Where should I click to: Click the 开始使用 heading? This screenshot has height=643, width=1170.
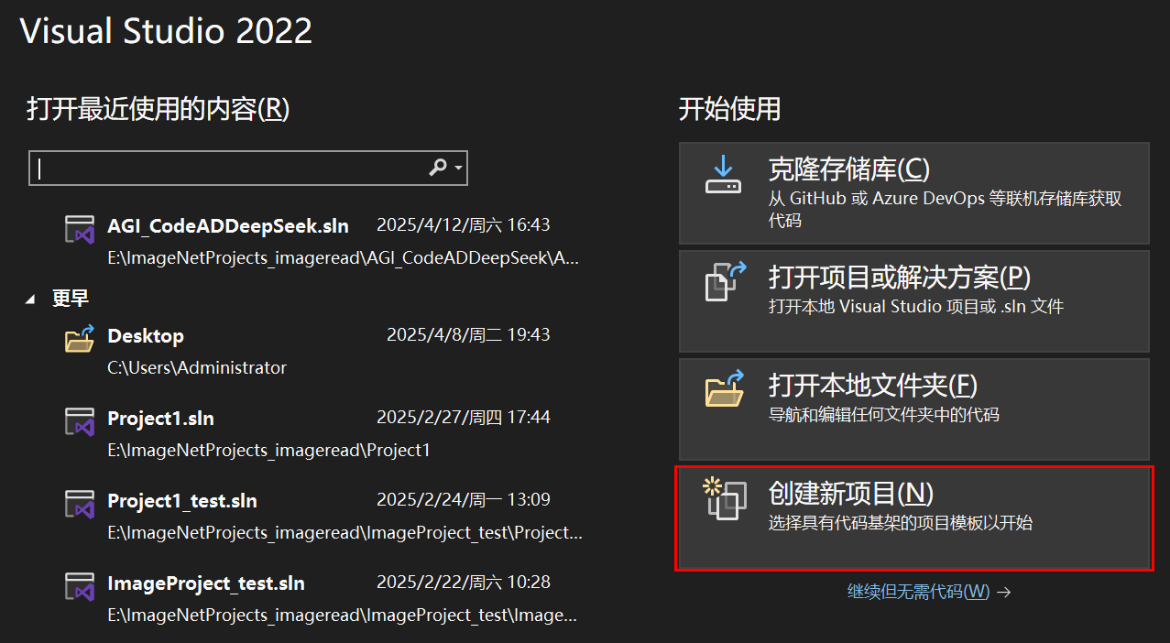pos(729,109)
